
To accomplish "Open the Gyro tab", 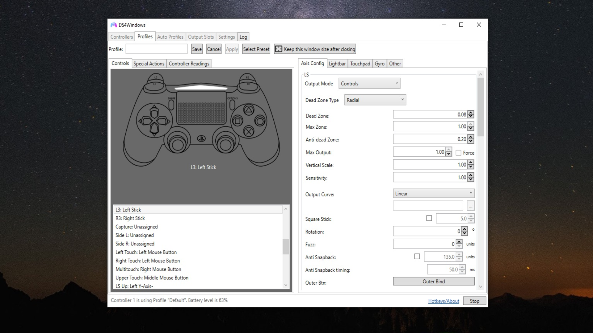I will 380,64.
